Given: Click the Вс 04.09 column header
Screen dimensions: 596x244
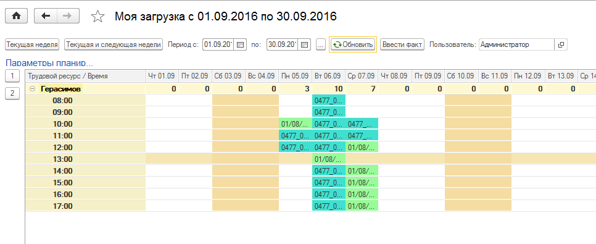Looking at the screenshot, I should 262,76.
